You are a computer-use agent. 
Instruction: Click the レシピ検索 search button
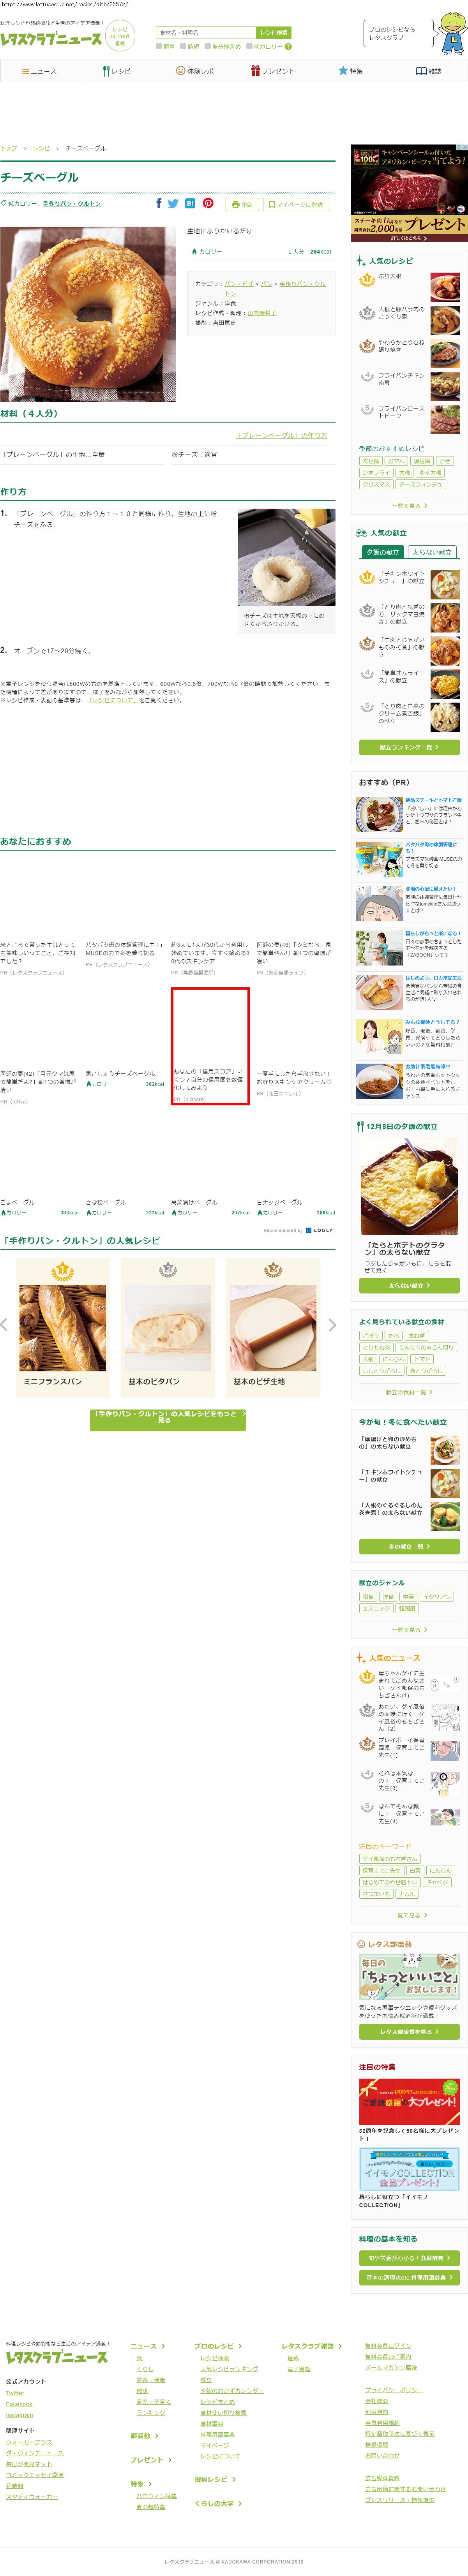click(274, 33)
